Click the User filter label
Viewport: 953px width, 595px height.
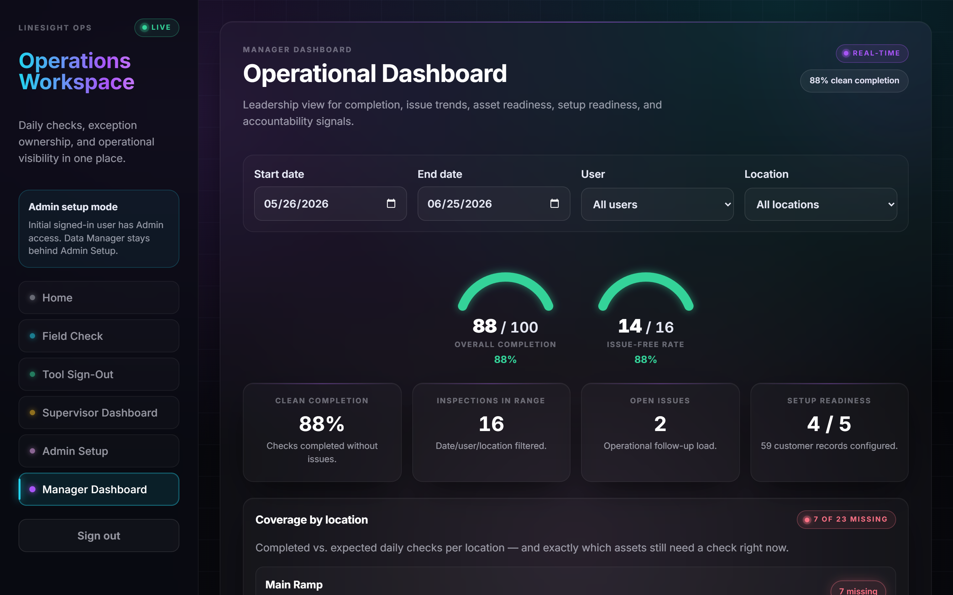click(593, 174)
